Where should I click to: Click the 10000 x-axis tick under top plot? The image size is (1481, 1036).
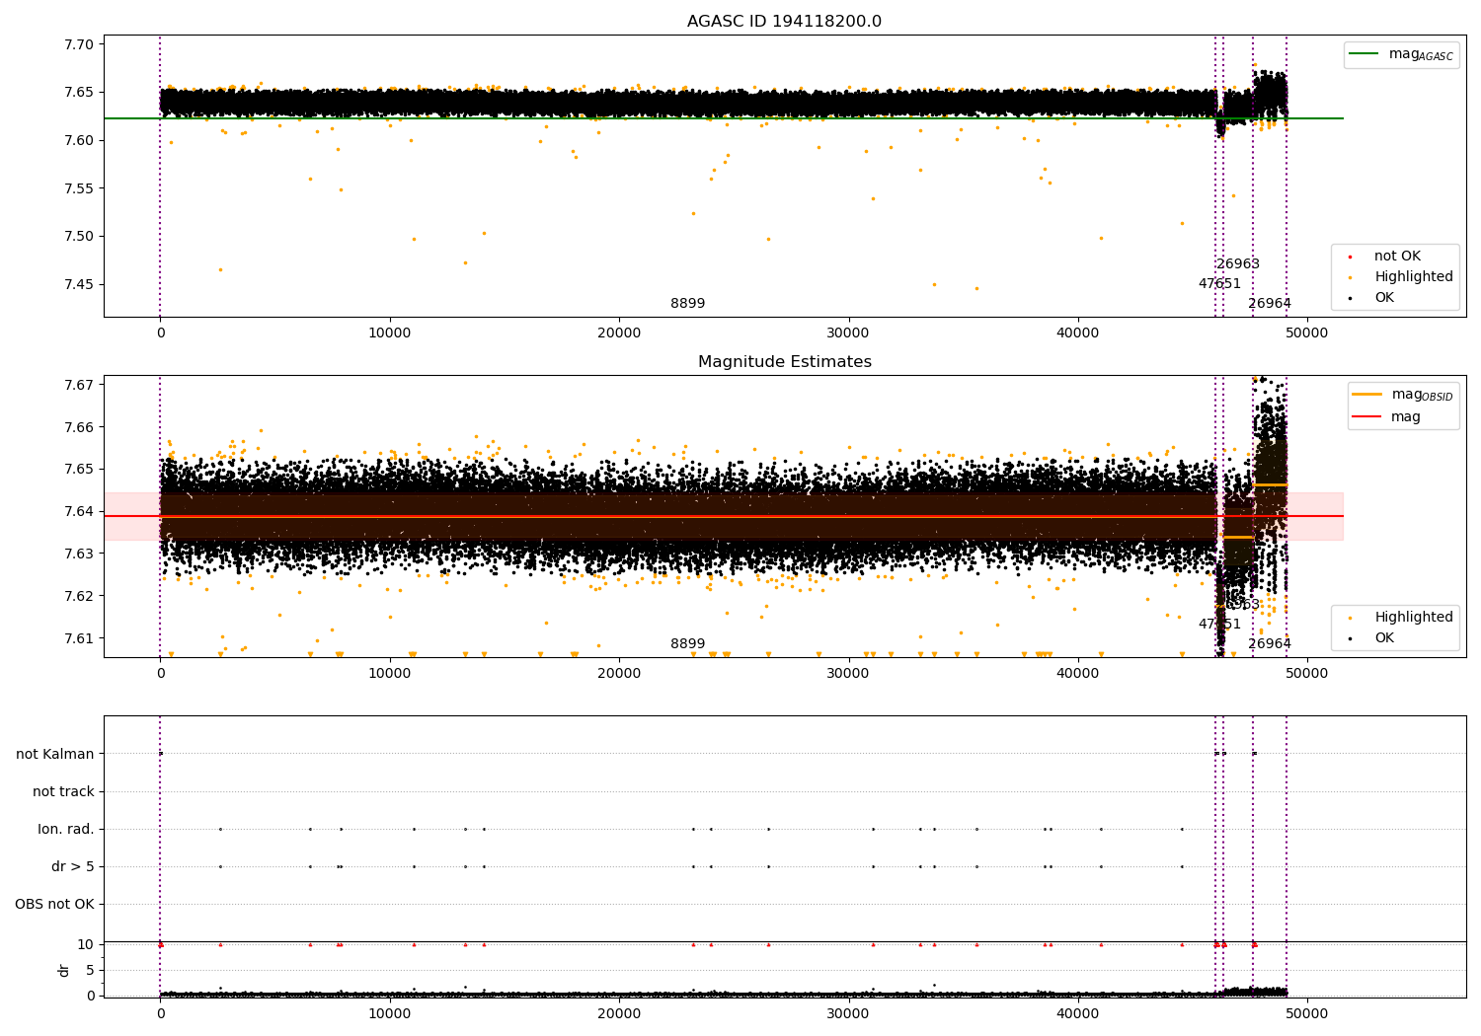[x=390, y=333]
